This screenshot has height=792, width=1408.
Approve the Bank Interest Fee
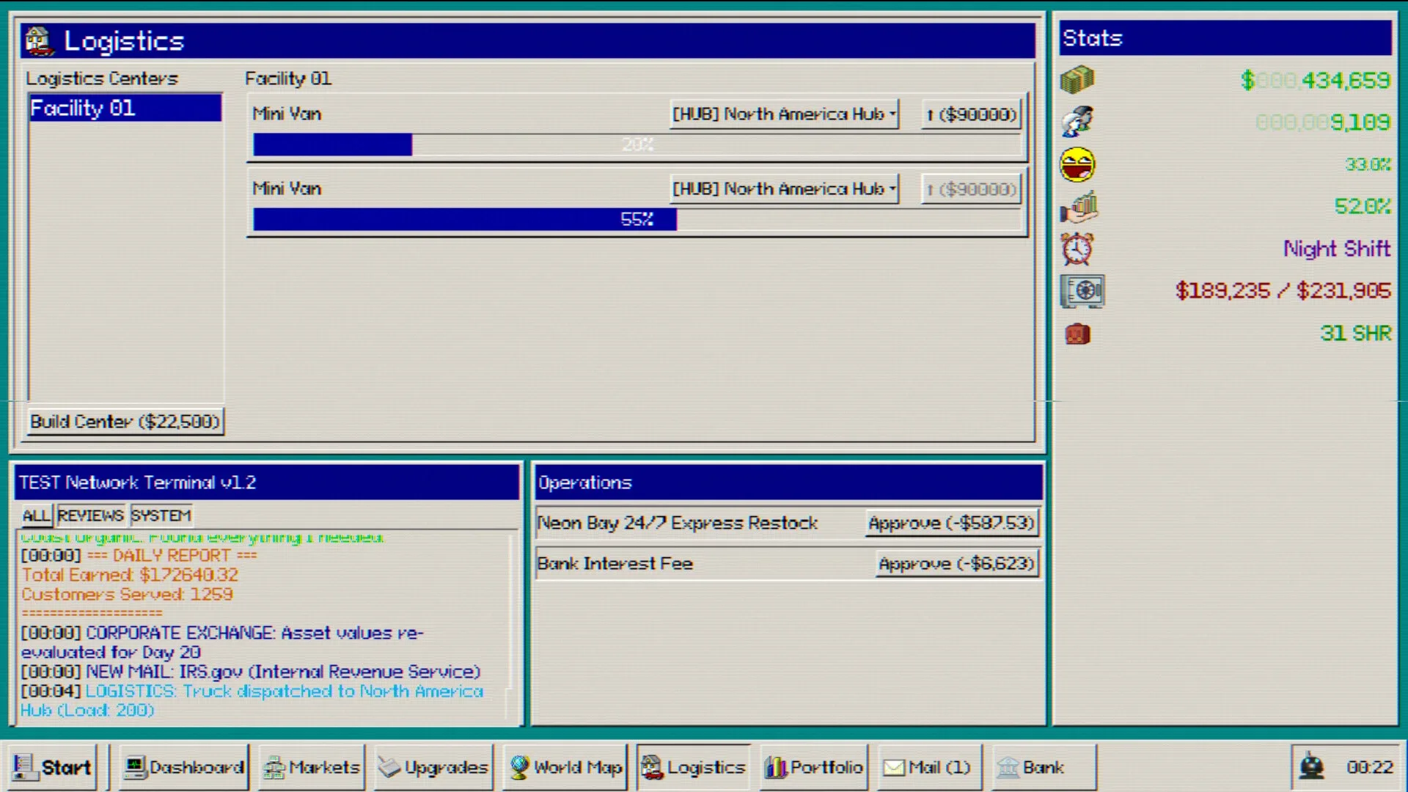[x=957, y=564]
